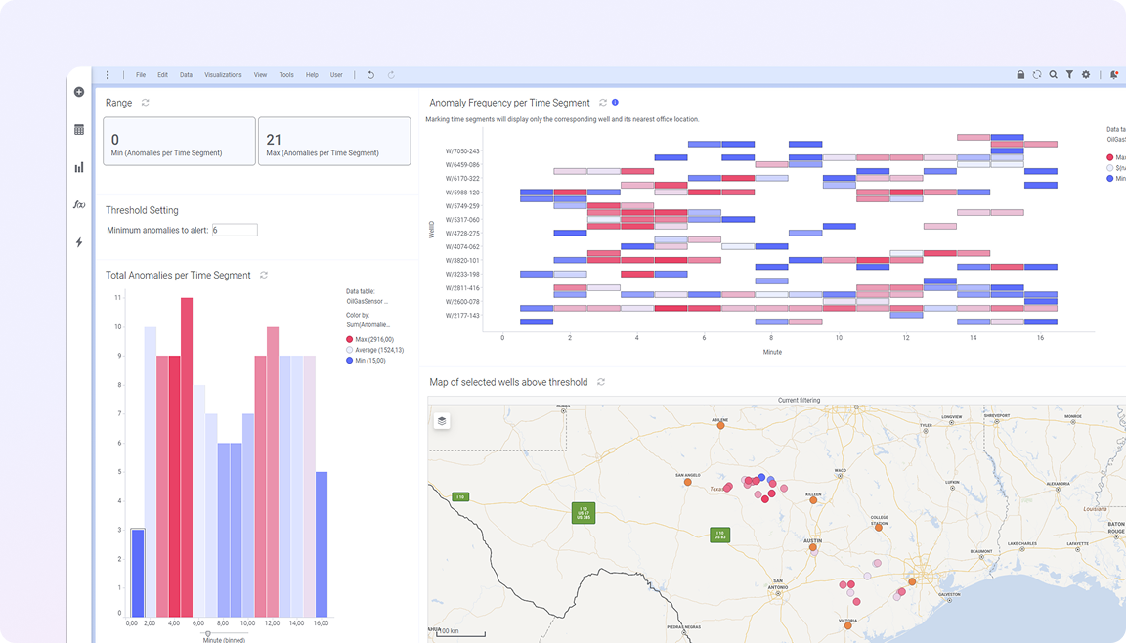This screenshot has width=1126, height=643.
Task: Open the three-dot menu at top left
Action: (x=108, y=75)
